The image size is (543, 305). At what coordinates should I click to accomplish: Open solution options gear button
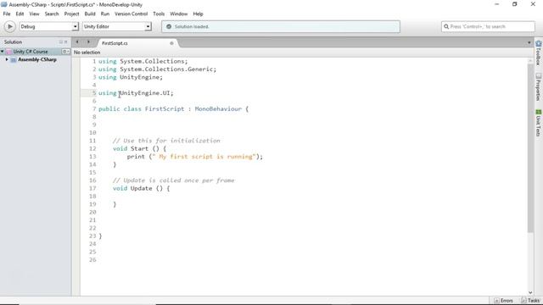(x=65, y=52)
